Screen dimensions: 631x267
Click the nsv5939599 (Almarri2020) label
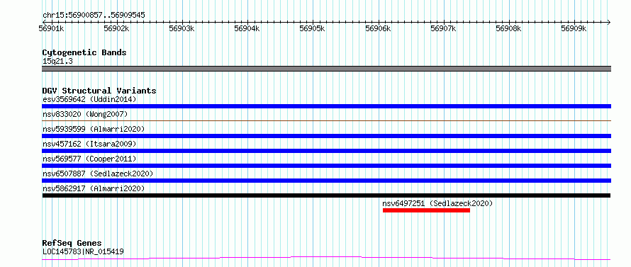point(94,129)
